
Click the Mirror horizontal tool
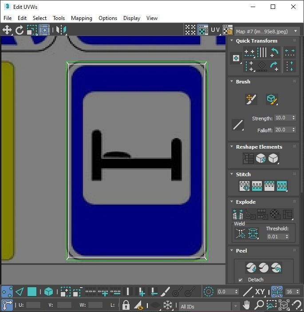(x=61, y=30)
